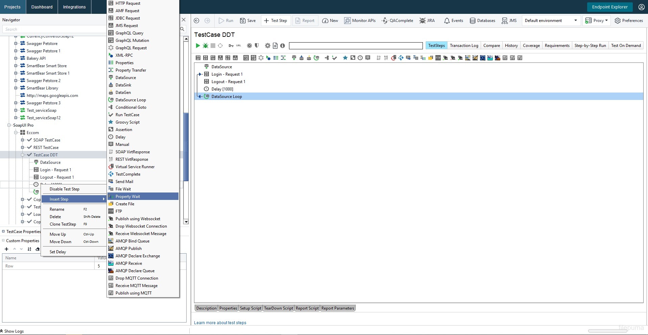The width and height of the screenshot is (648, 335).
Task: Click the green bug debug icon
Action: click(x=205, y=46)
